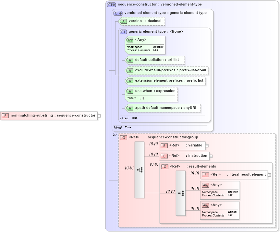Open the Pattern facet under use-when

tap(131, 98)
